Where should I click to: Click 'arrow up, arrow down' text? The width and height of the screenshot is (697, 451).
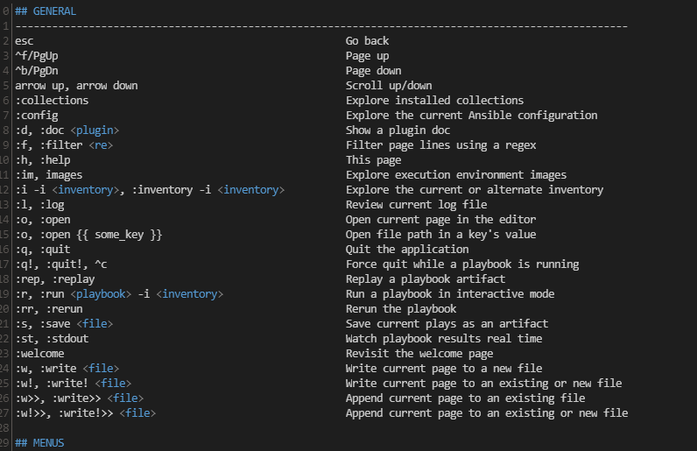pyautogui.click(x=76, y=86)
